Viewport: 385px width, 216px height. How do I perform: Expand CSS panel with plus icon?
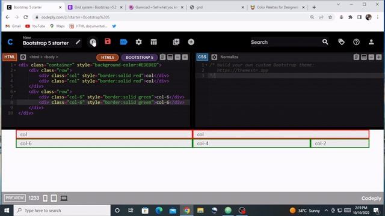click(378, 57)
